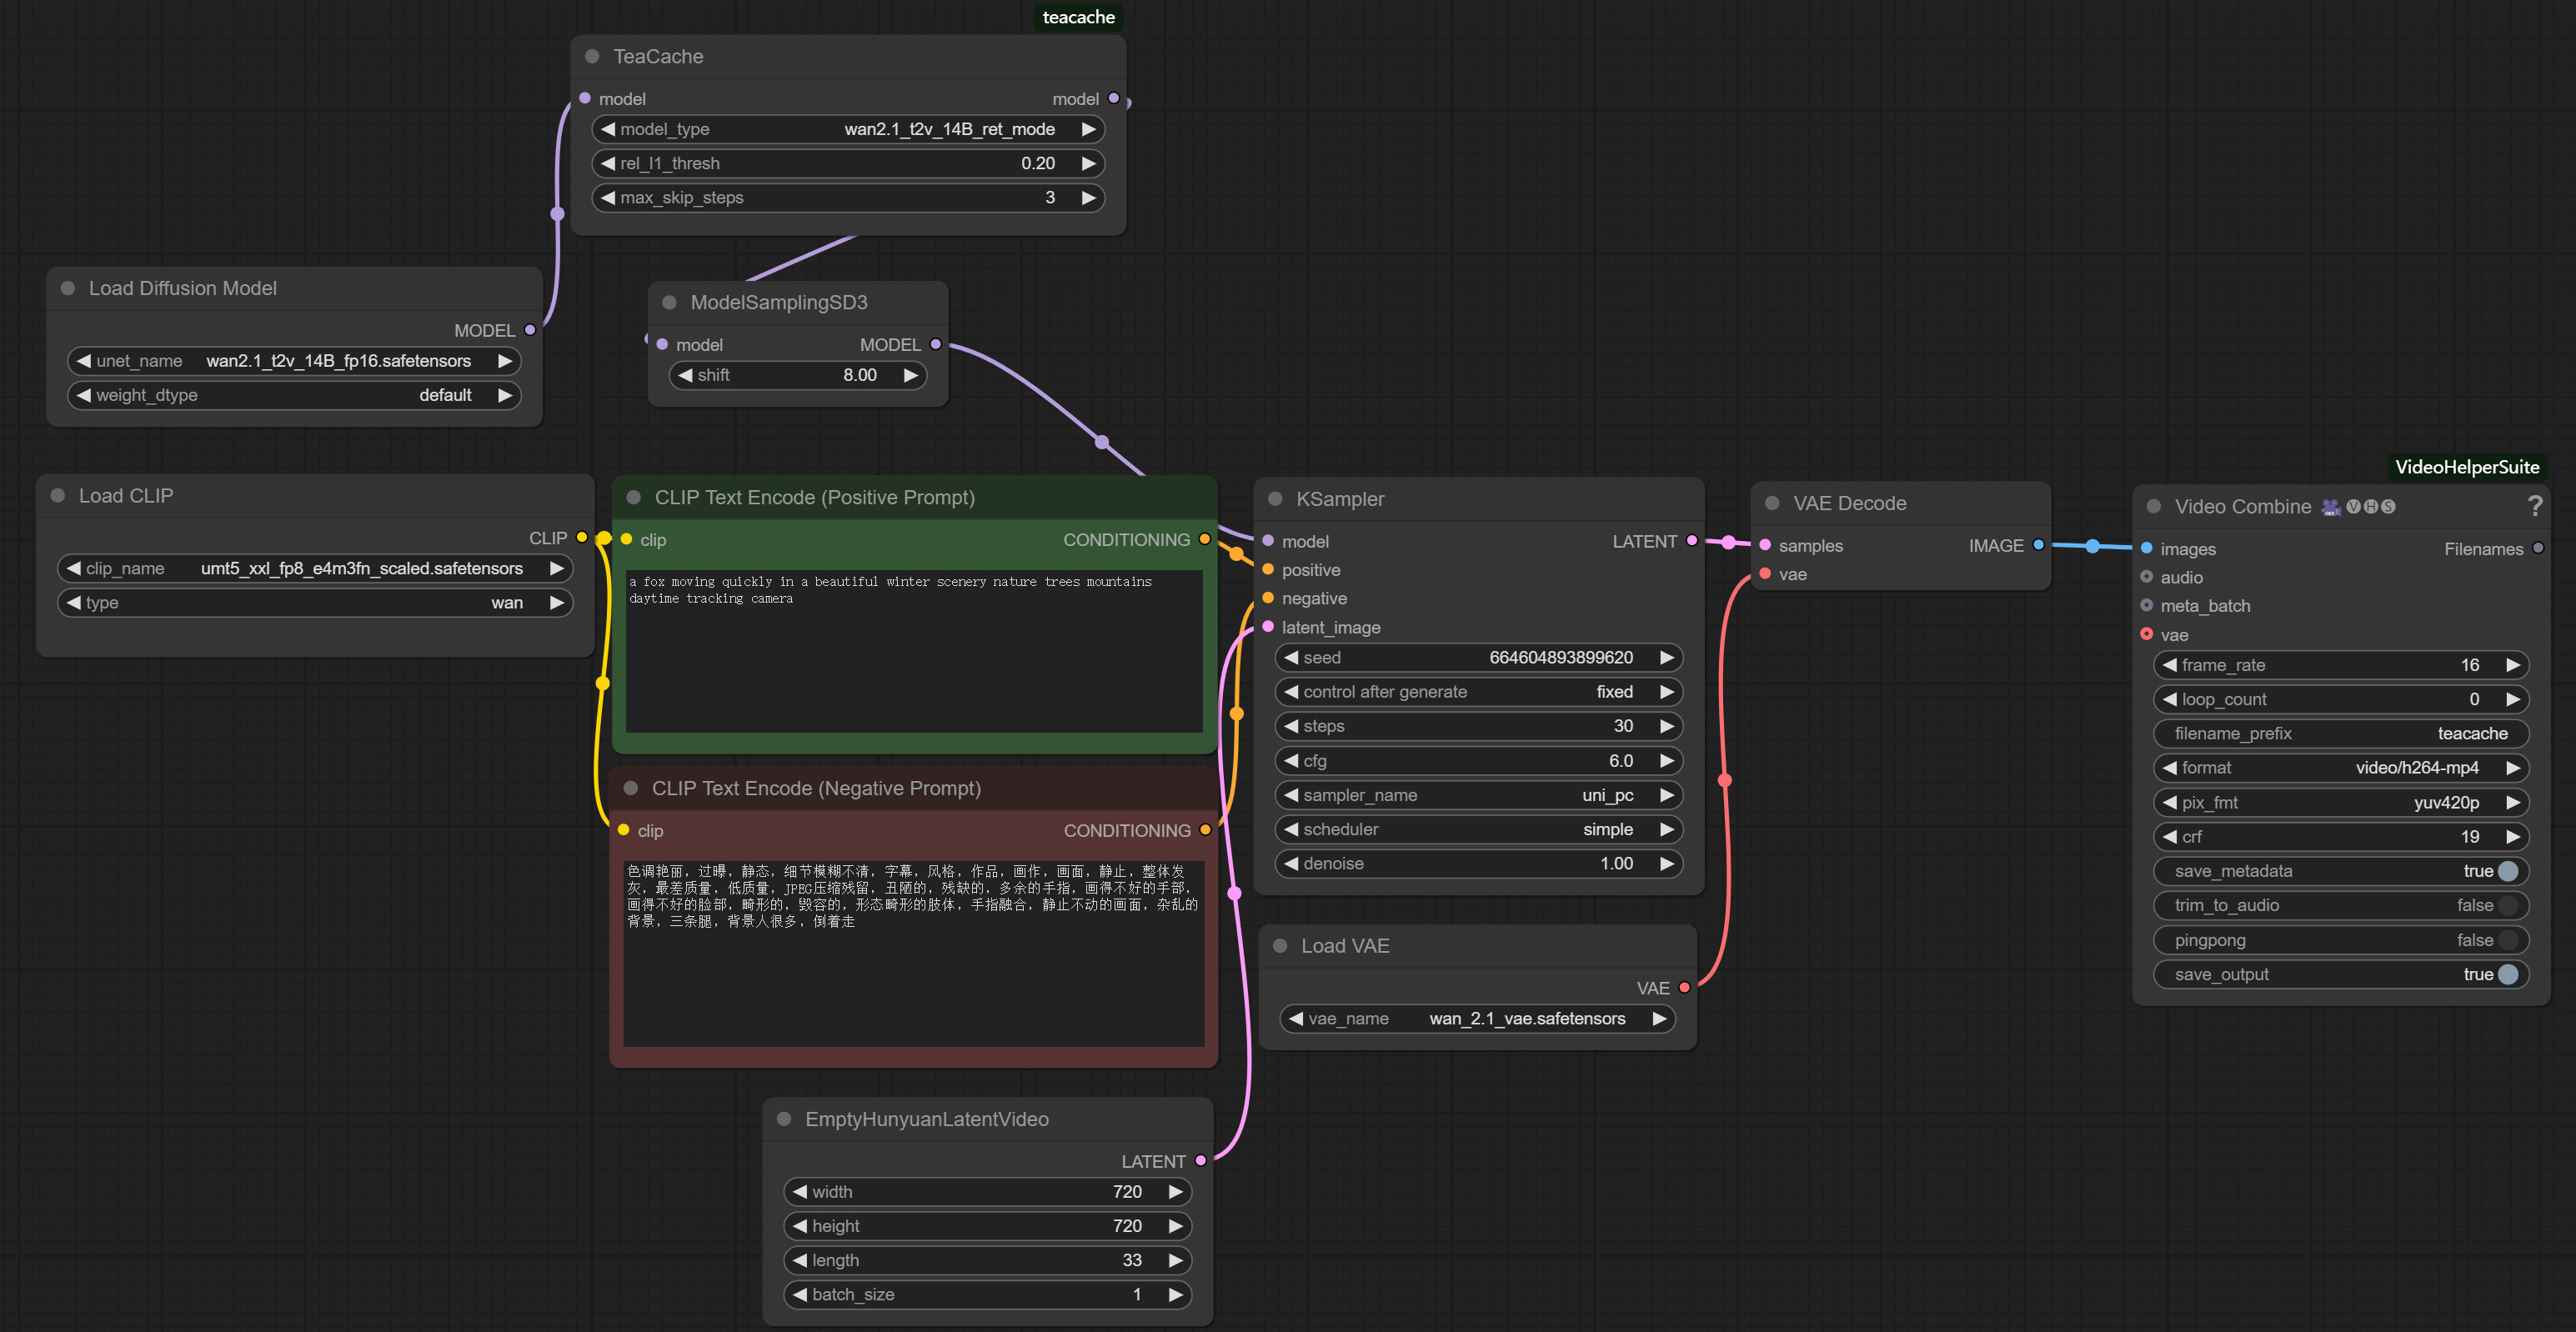Click right arrow to increase rel_l1_thresh
Screen dimensions: 2576x1332
tap(1089, 163)
